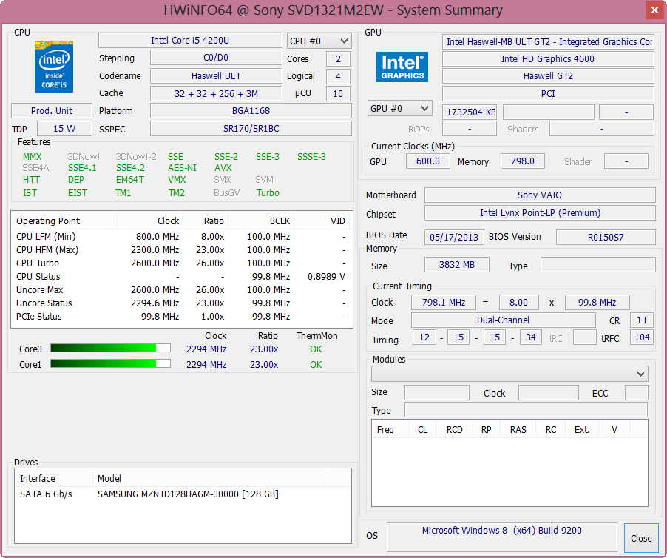Click the Motherboard field Sony VAIO
This screenshot has width=667, height=558.
click(x=540, y=195)
